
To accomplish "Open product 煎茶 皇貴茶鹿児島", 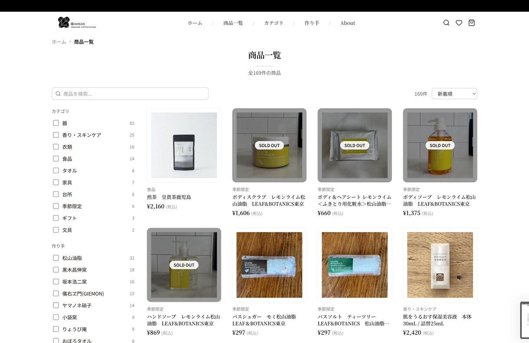I will click(x=169, y=197).
